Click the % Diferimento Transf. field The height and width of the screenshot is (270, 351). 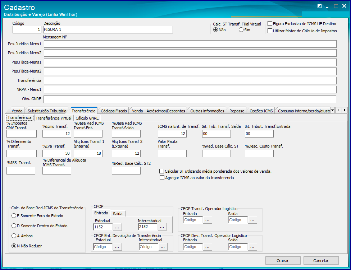pyautogui.click(x=22, y=153)
